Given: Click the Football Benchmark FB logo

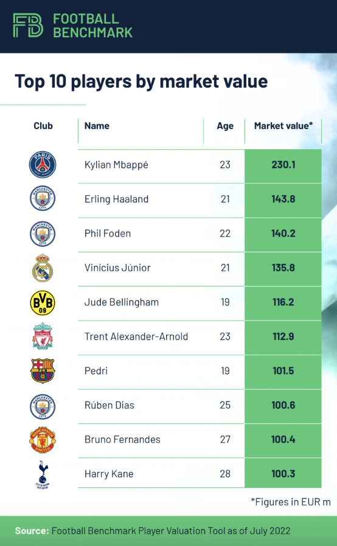Looking at the screenshot, I should pos(28,26).
